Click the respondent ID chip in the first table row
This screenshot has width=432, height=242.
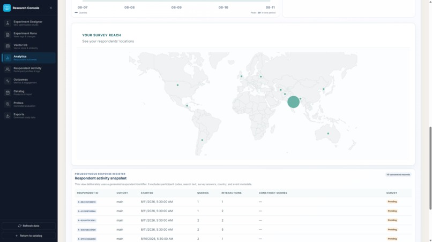click(87, 202)
